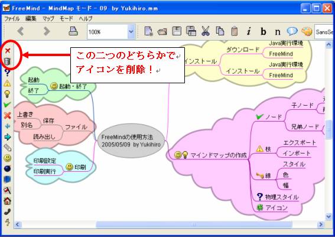Click the printer icon in toolbar

[x=73, y=31]
